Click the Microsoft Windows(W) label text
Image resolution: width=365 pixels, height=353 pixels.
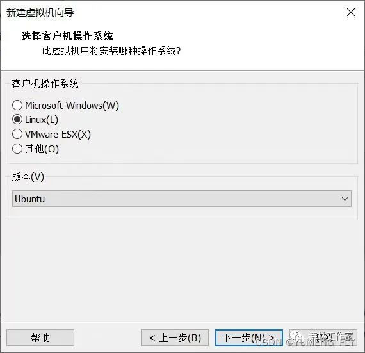(x=72, y=106)
